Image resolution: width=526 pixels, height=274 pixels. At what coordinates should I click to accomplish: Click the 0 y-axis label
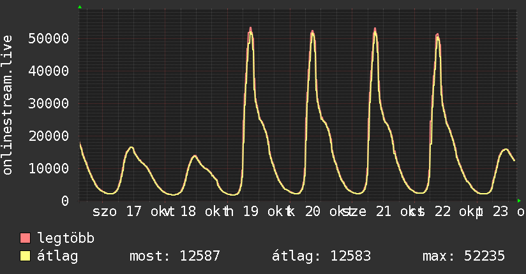tap(65, 201)
